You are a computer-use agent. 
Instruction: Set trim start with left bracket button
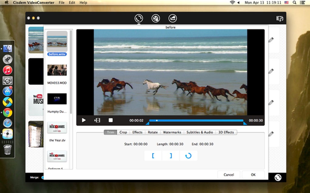pyautogui.click(x=153, y=156)
